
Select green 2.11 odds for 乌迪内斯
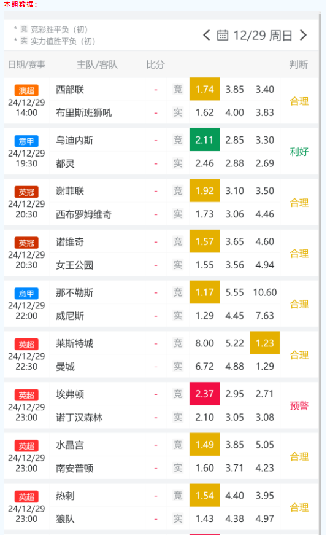[204, 140]
